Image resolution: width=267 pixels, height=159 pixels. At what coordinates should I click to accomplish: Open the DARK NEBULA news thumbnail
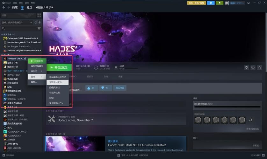[75, 144]
